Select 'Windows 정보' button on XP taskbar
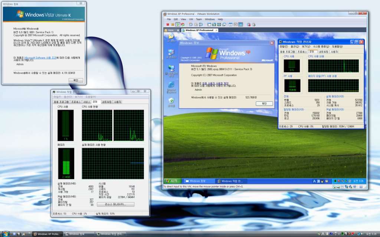The width and height of the screenshot is (380, 237). coord(199,181)
